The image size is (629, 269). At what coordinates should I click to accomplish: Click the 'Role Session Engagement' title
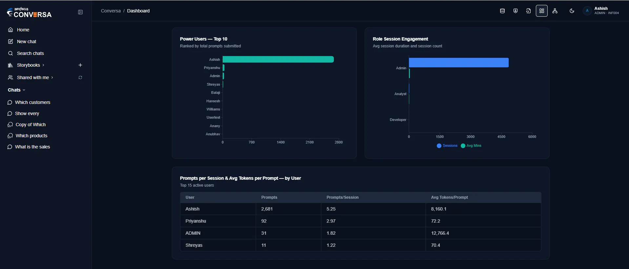[x=400, y=39]
